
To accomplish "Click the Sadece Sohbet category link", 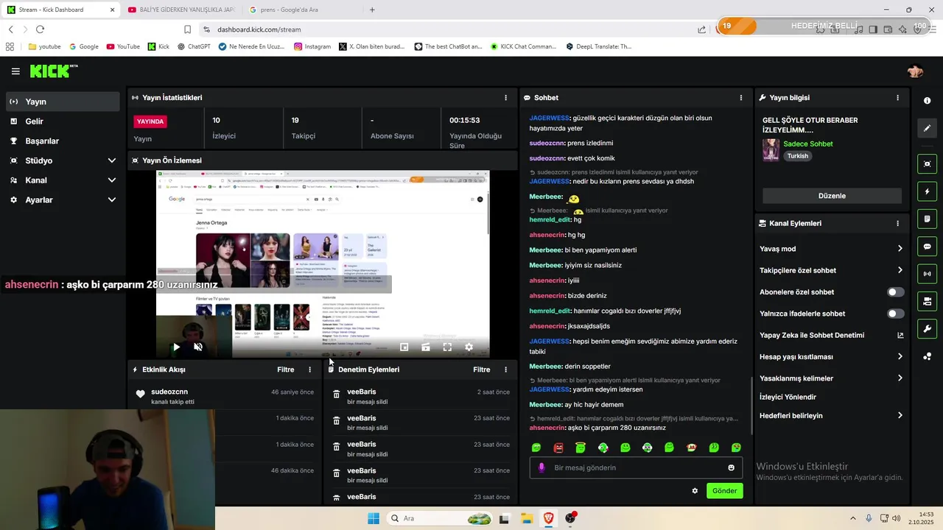I will click(x=807, y=144).
